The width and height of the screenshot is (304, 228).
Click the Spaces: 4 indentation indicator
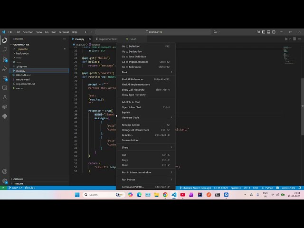(236, 188)
